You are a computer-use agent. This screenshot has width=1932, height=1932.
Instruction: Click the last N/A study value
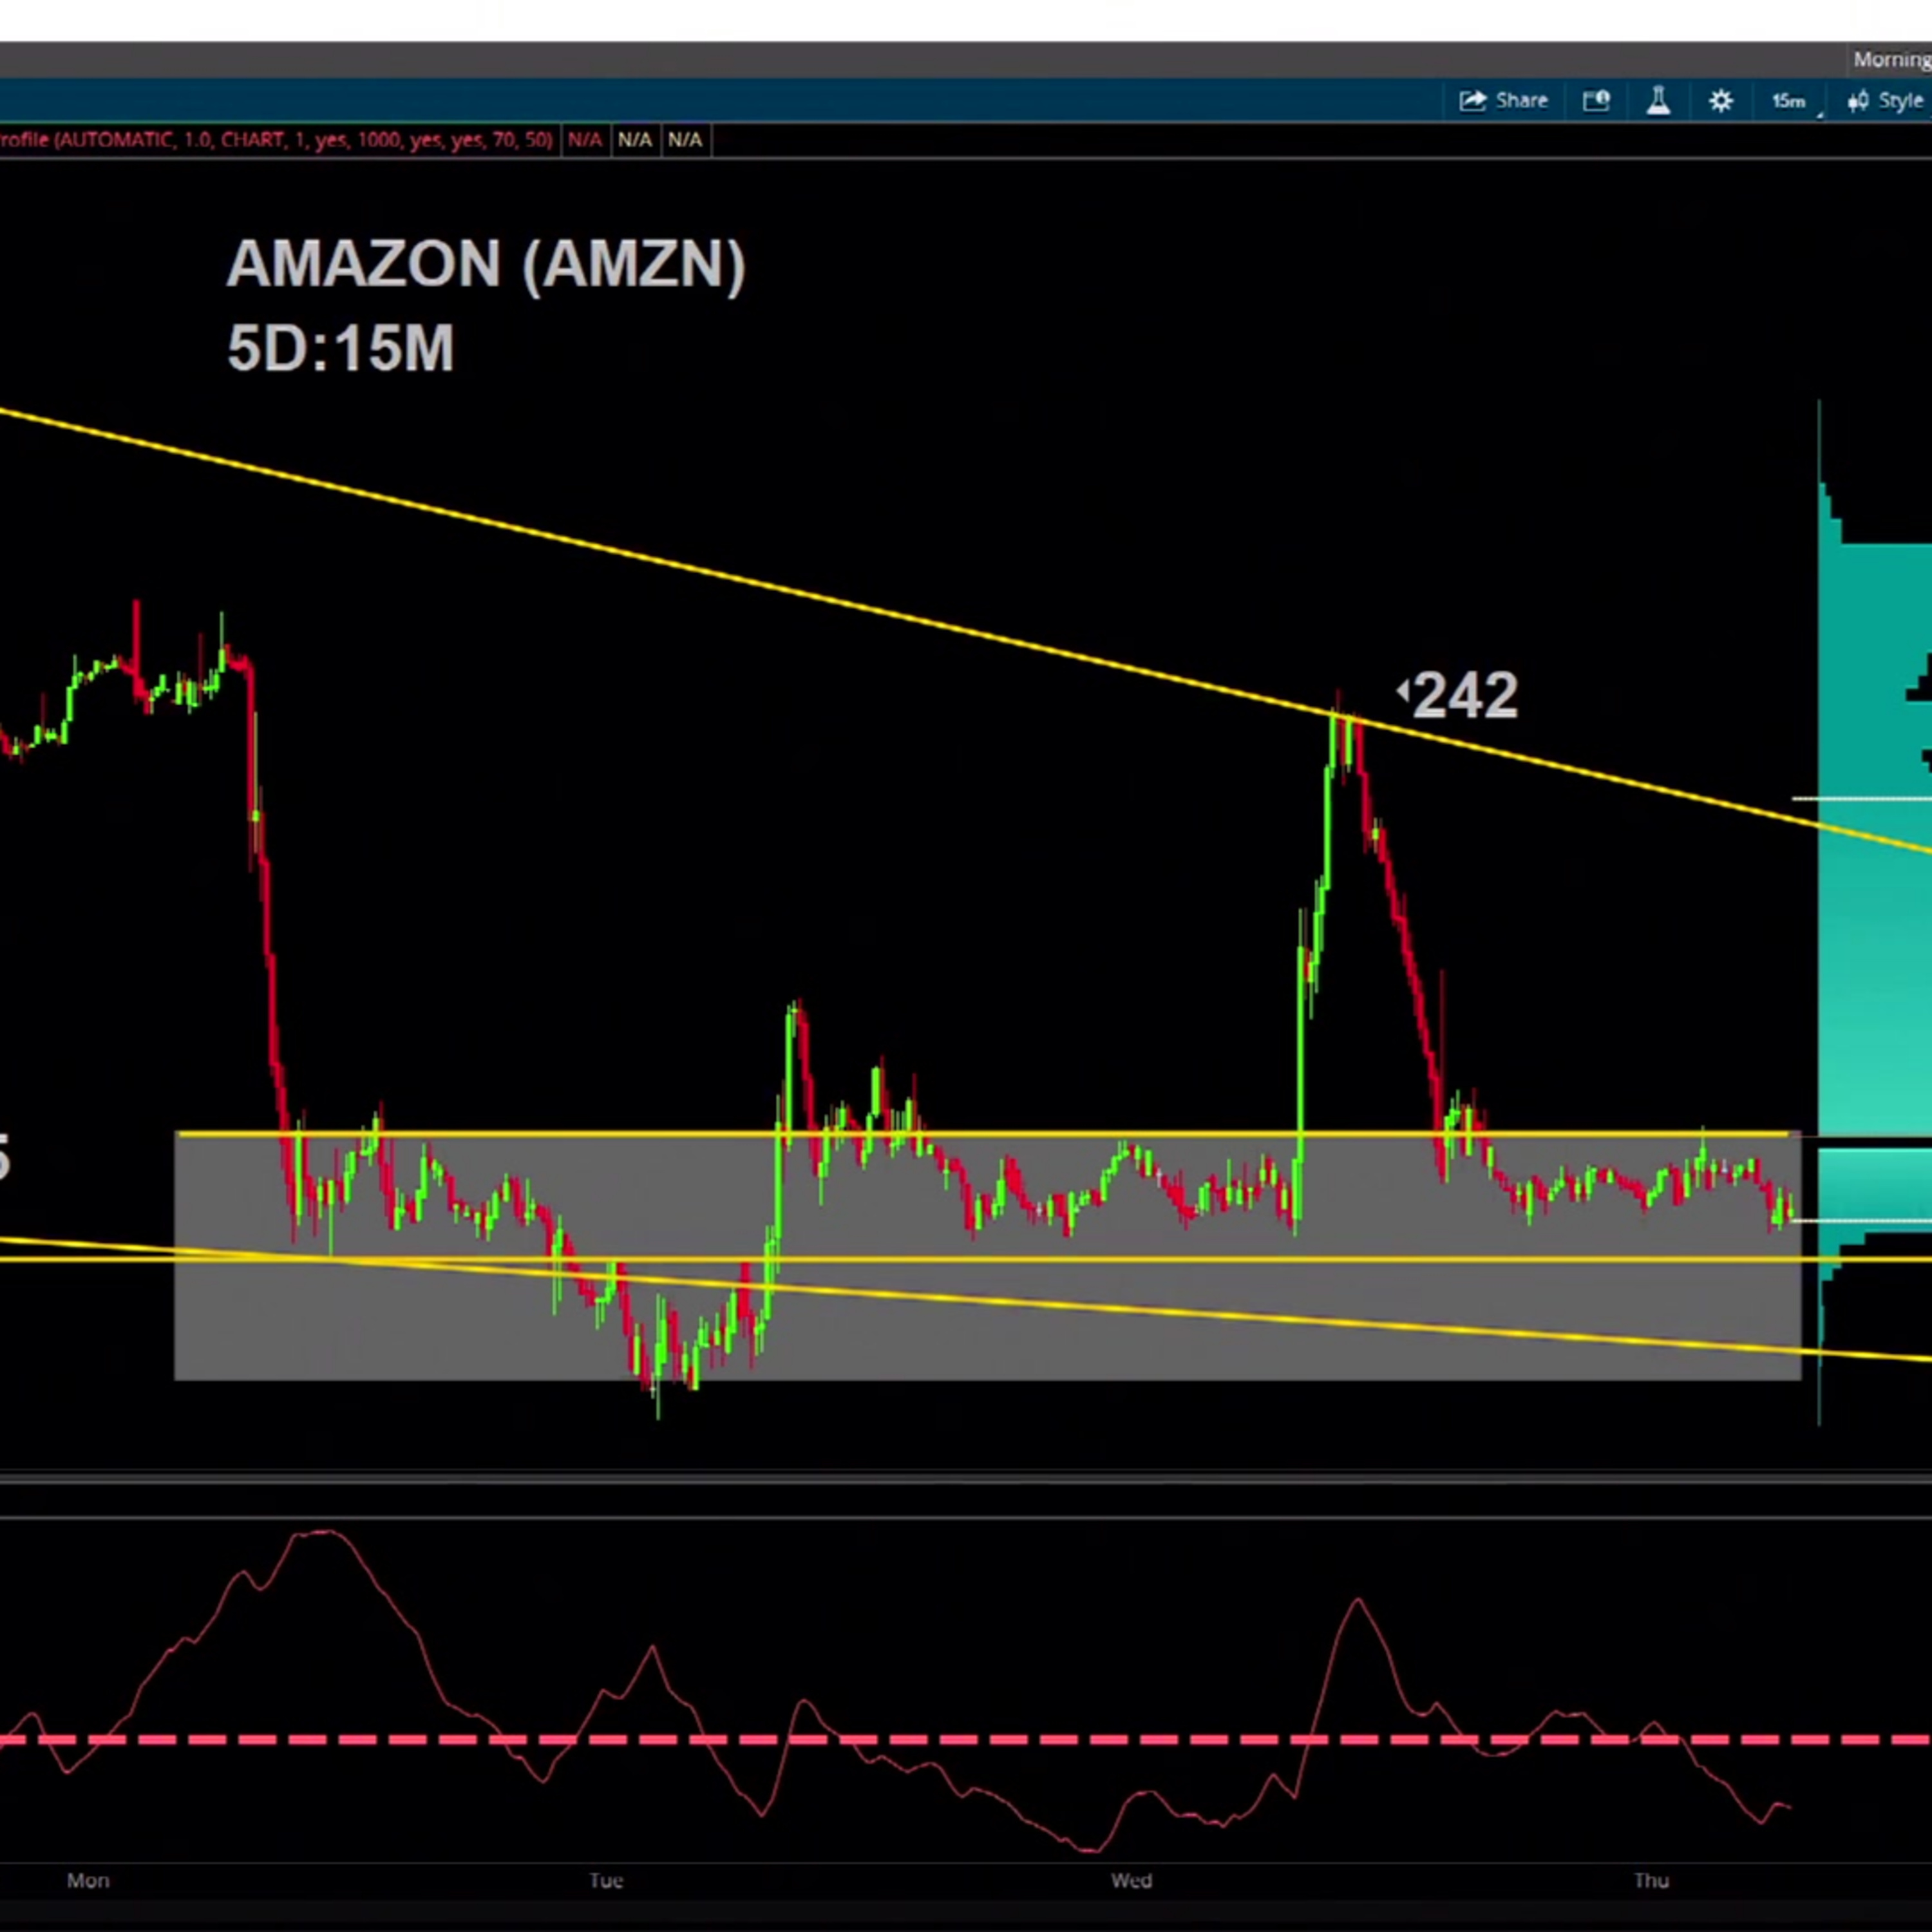685,140
